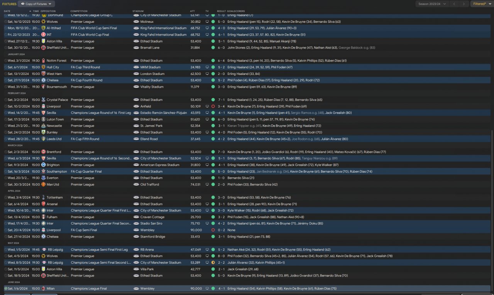Image resolution: width=494 pixels, height=295 pixels.
Task: Sort by the STADIUM column header
Action: coord(138,11)
